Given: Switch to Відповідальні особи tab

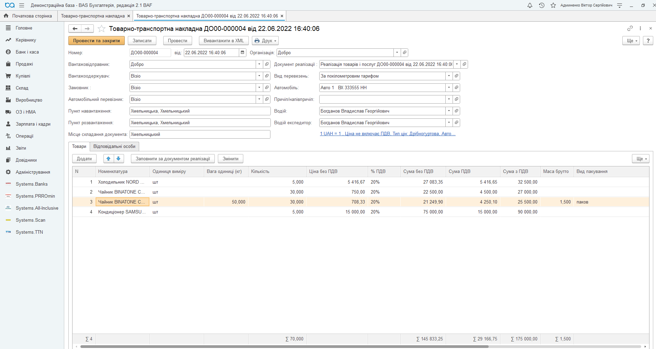Looking at the screenshot, I should tap(114, 147).
